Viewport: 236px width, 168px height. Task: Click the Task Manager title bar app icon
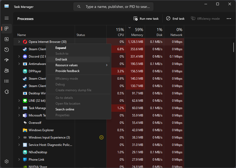(7, 6)
